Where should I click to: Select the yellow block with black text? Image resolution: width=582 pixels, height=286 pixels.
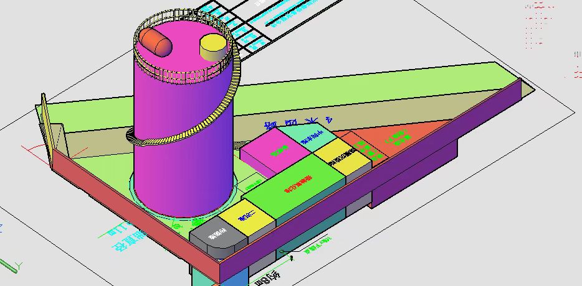(x=343, y=154)
